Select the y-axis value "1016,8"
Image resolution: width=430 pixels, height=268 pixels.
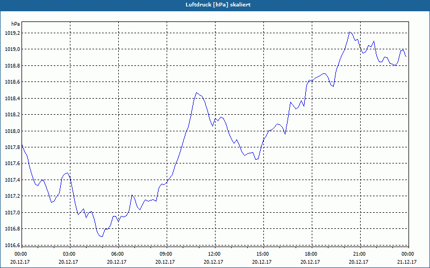(x=12, y=229)
